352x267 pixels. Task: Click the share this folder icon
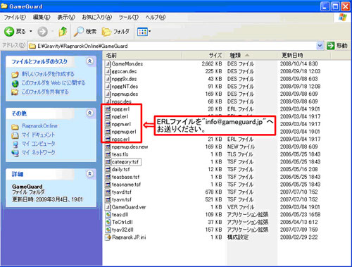15,92
